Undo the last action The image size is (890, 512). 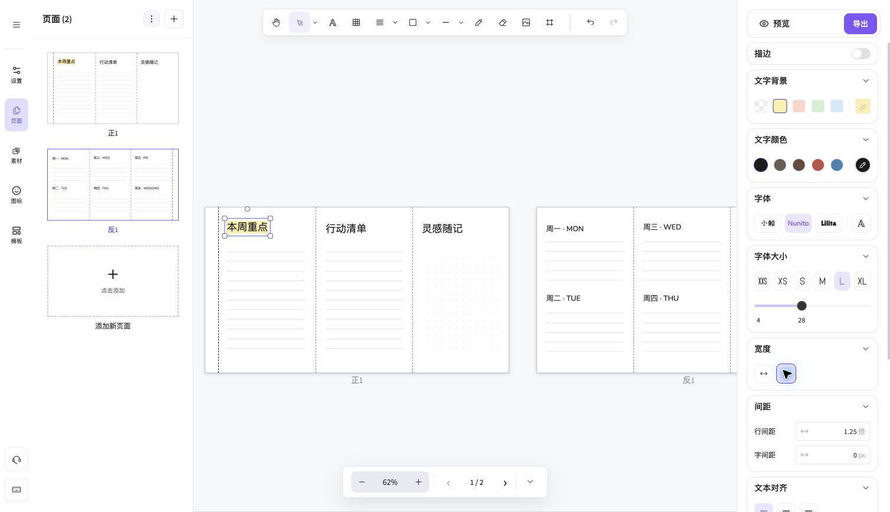tap(590, 22)
